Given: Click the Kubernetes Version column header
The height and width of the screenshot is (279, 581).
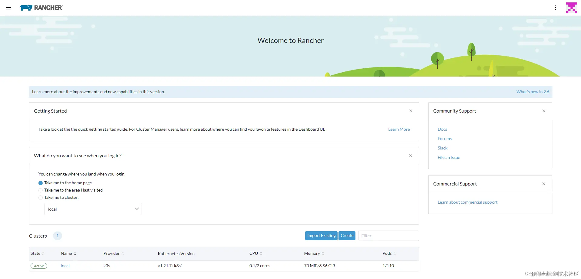Looking at the screenshot, I should tap(176, 254).
